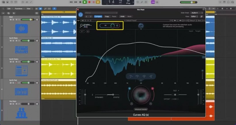Open Quick Help question mark icon
The width and height of the screenshot is (236, 125).
(12, 2)
